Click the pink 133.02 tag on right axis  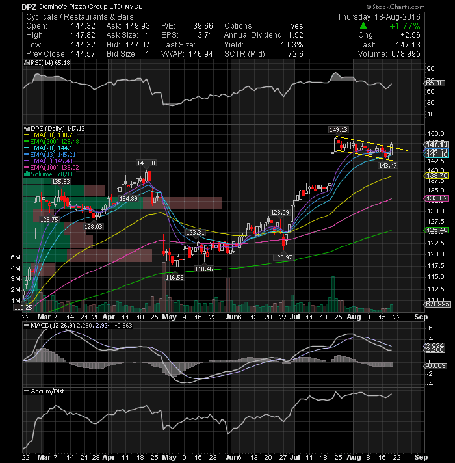(x=437, y=198)
